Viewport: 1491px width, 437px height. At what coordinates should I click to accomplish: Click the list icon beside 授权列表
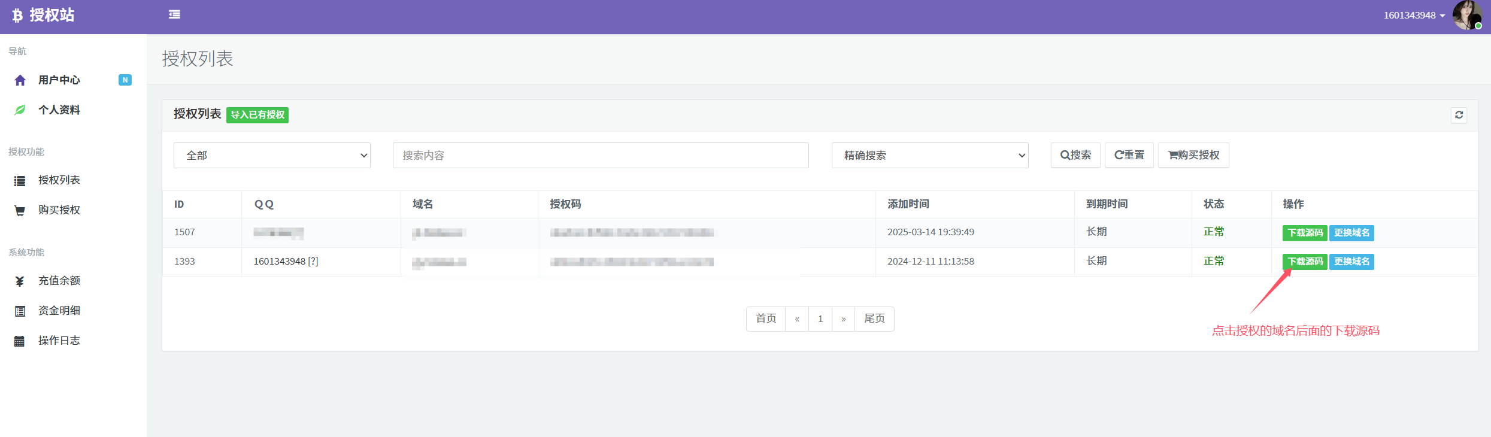coord(20,181)
